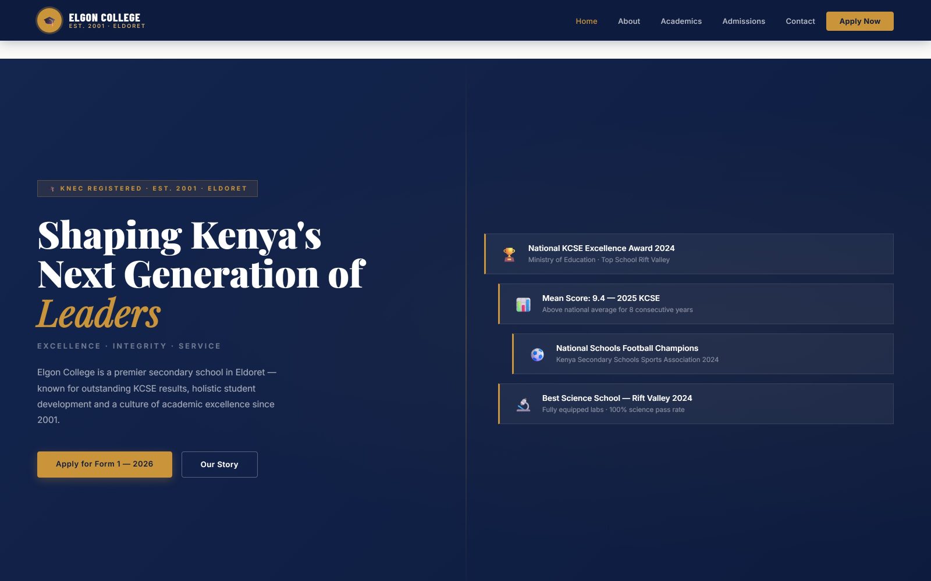Click Ministry of Education · Top School Rift Valley
This screenshot has height=581, width=931.
[599, 260]
